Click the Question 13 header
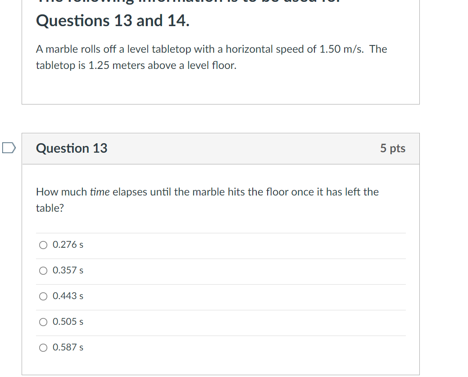Screen dimensions: 468x377 [x=71, y=148]
